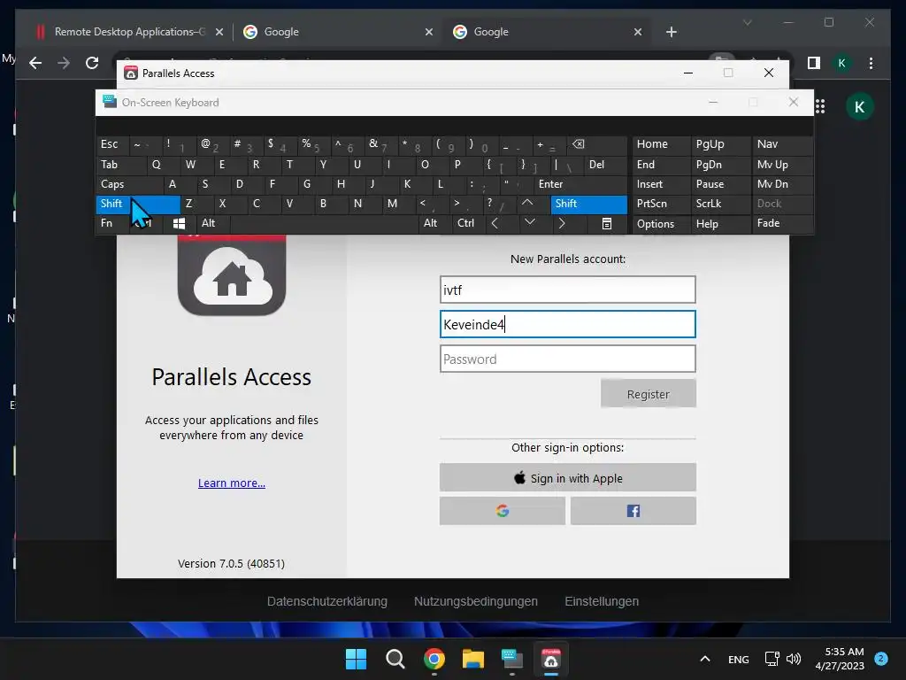Toggle the left Shift key

pyautogui.click(x=137, y=204)
